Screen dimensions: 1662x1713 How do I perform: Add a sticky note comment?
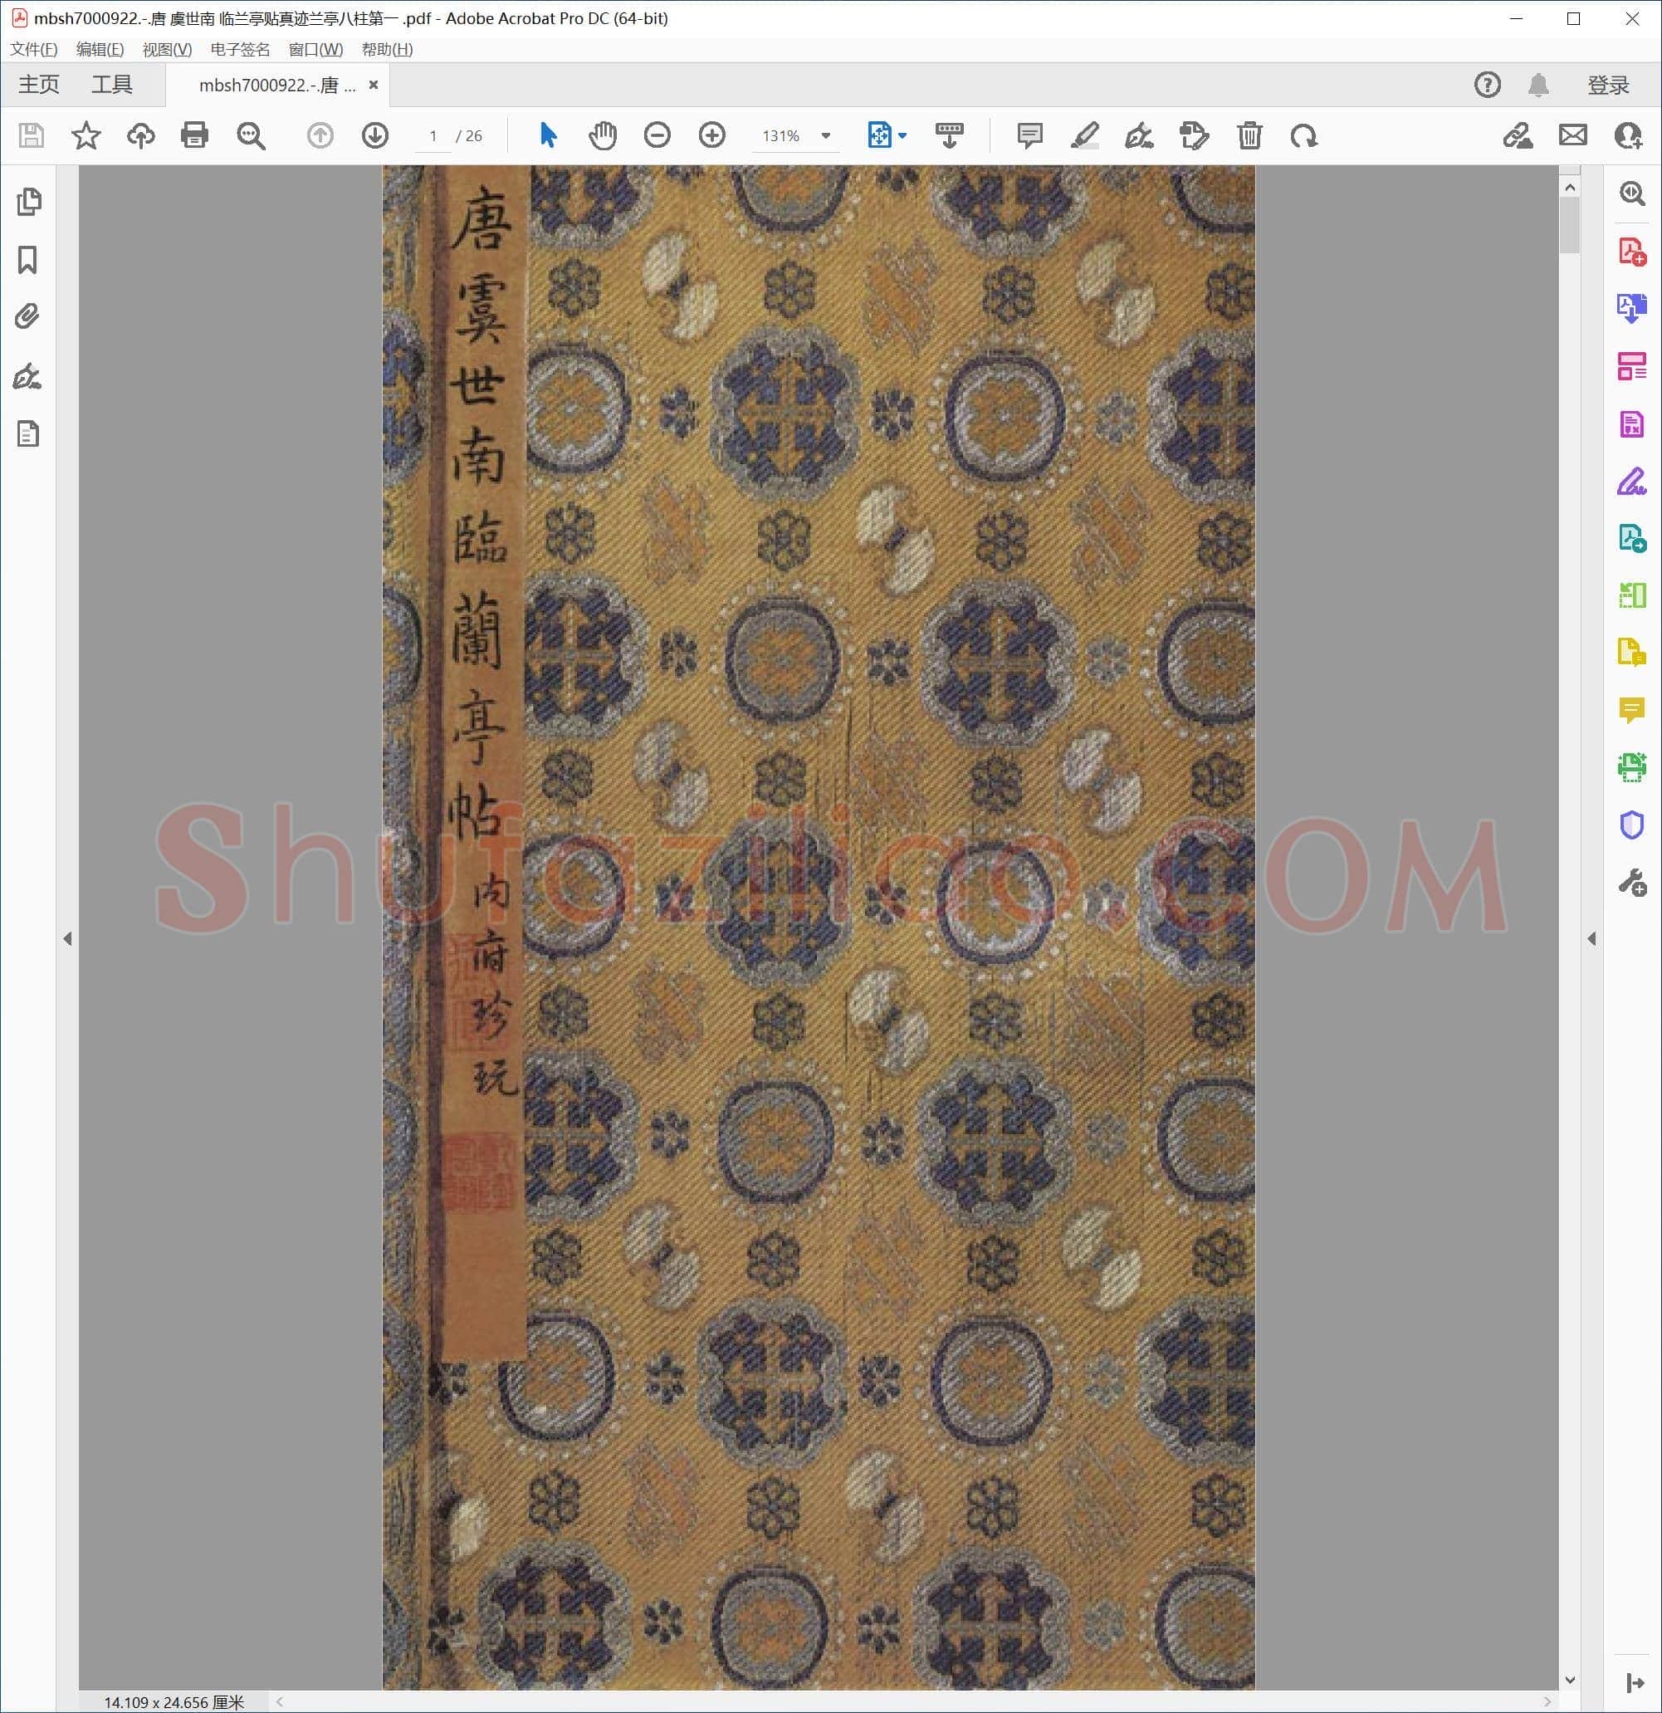click(x=1030, y=135)
